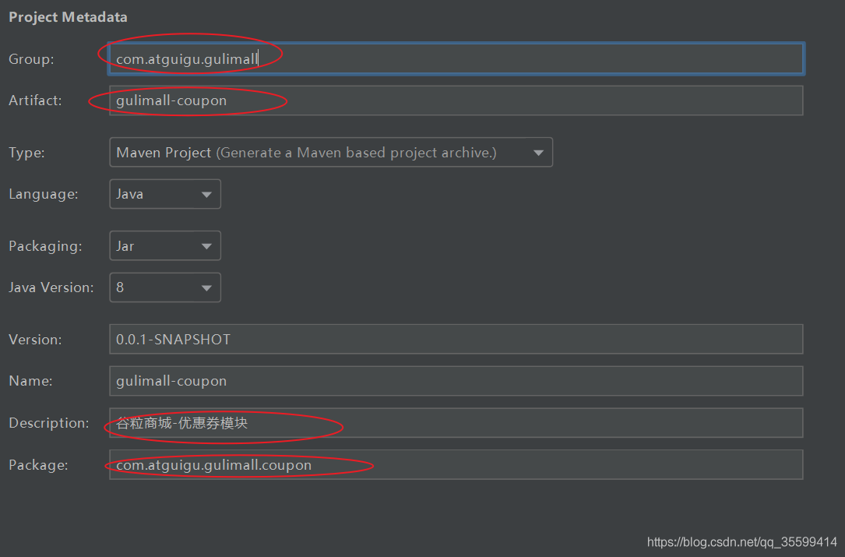This screenshot has height=557, width=845.
Task: Click the Description input field
Action: pyautogui.click(x=456, y=423)
